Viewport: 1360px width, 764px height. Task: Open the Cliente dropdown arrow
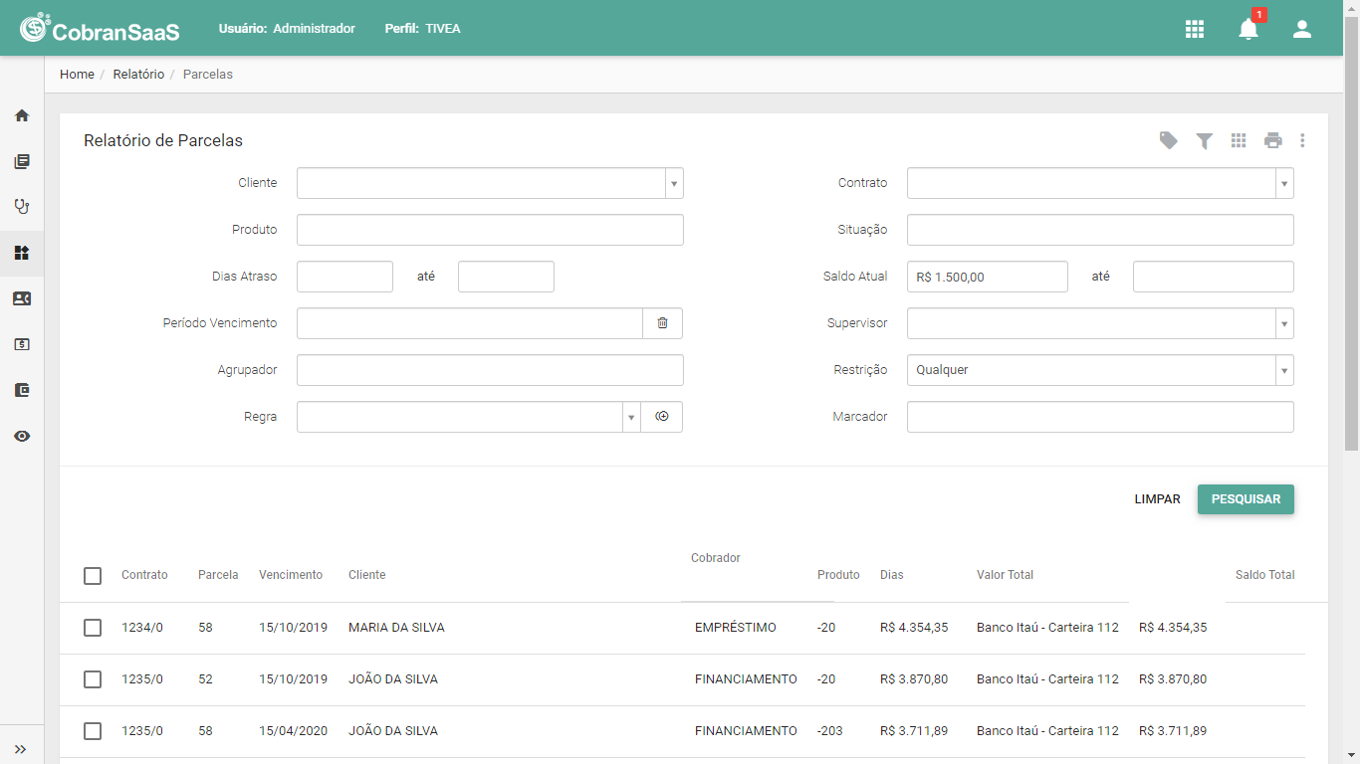tap(674, 183)
